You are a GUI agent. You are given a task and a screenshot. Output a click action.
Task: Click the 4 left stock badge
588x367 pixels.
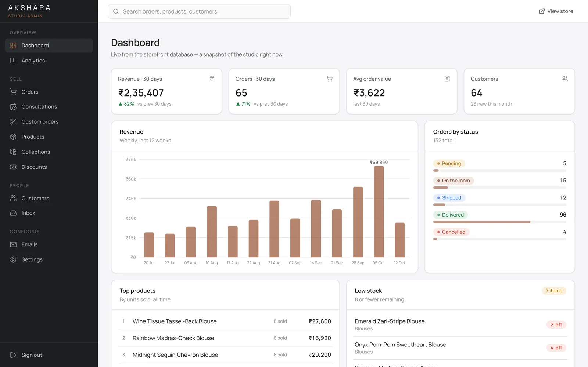[x=556, y=348]
